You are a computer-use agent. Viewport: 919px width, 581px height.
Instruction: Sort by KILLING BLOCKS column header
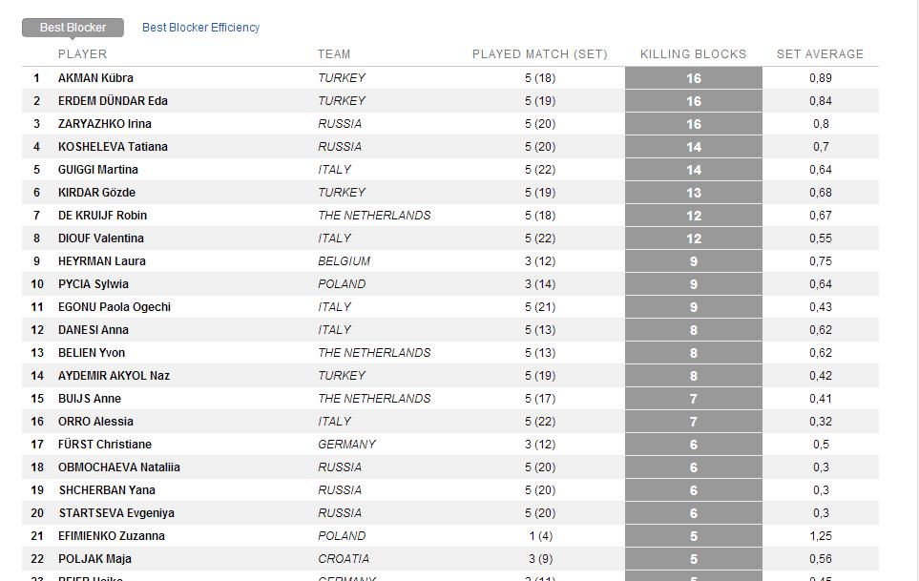click(x=694, y=53)
